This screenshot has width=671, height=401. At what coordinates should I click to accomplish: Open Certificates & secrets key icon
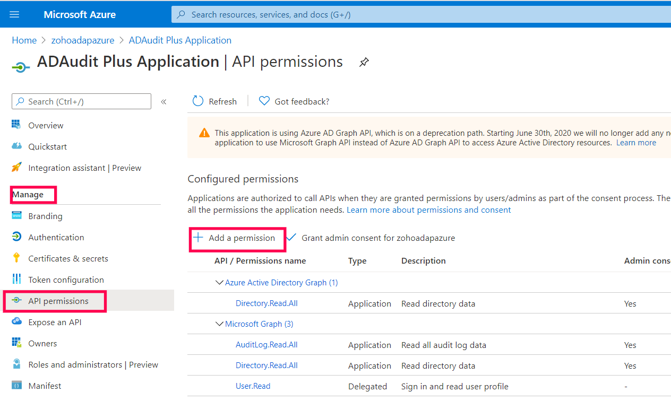[x=16, y=258]
